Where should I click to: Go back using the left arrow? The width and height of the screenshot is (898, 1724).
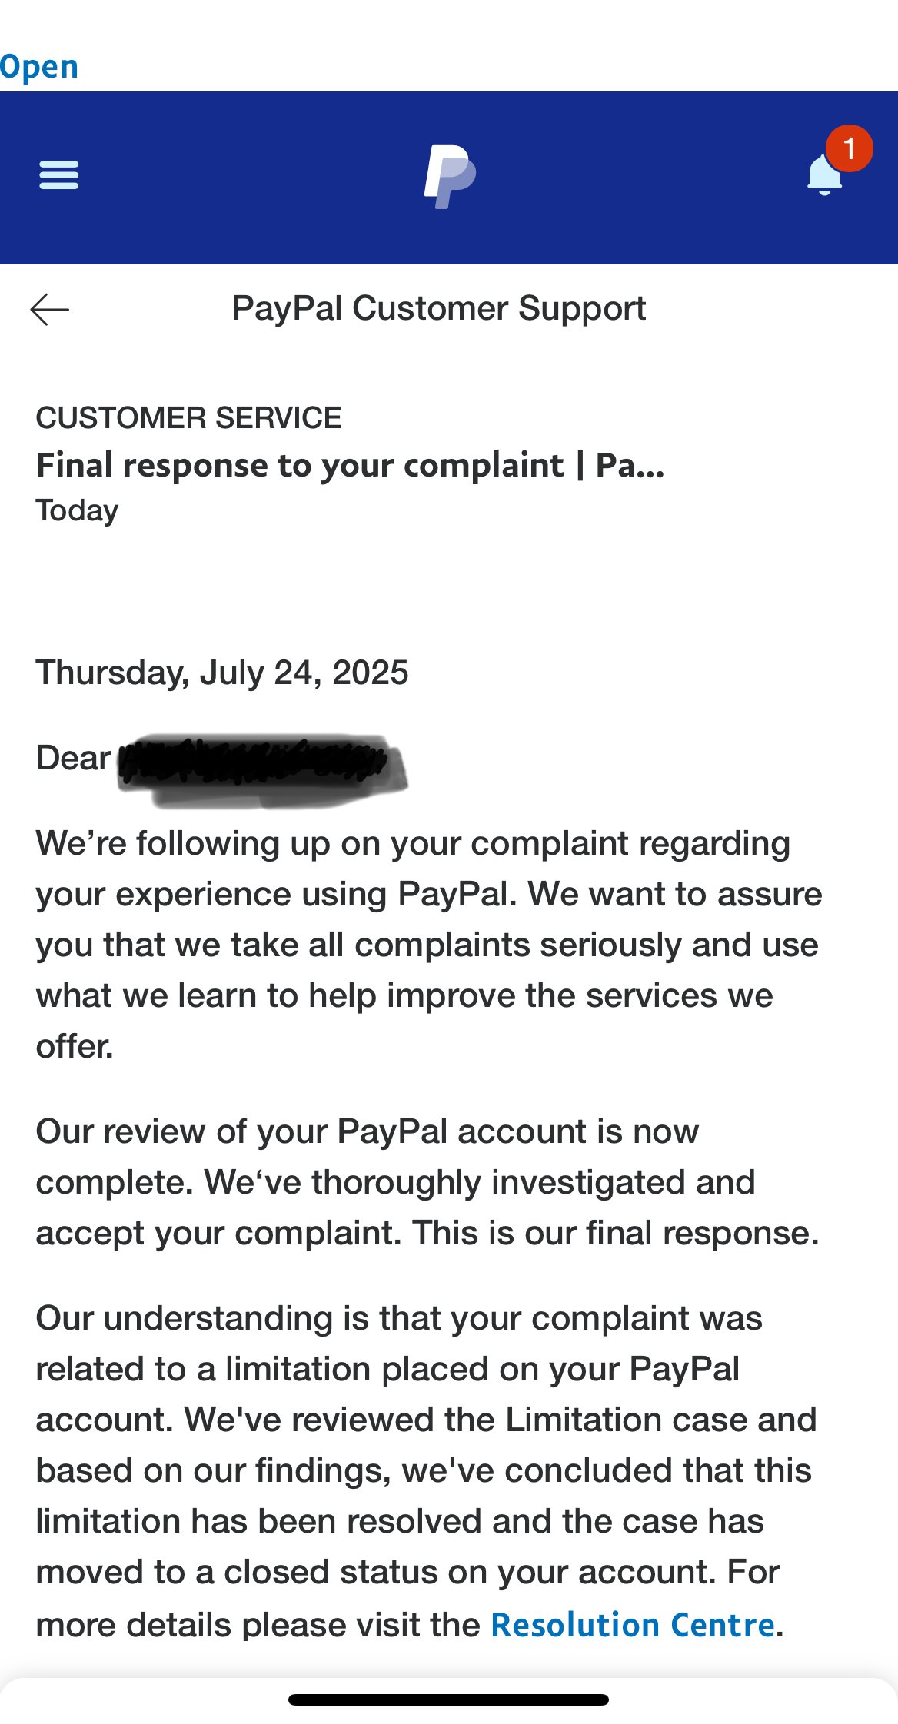tap(50, 309)
